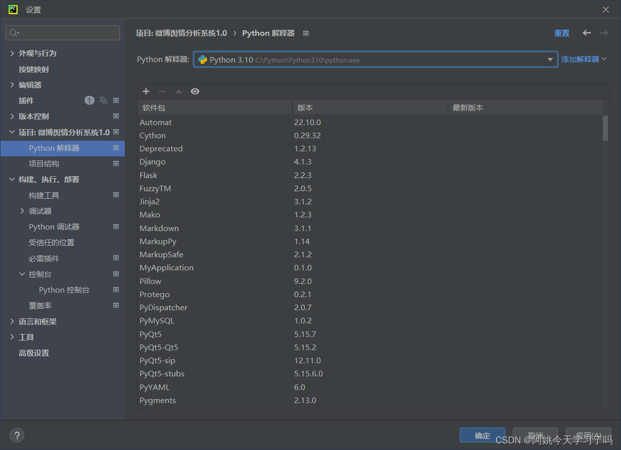Click the project-level icon beside 版本控制
Image resolution: width=621 pixels, height=450 pixels.
[x=116, y=116]
